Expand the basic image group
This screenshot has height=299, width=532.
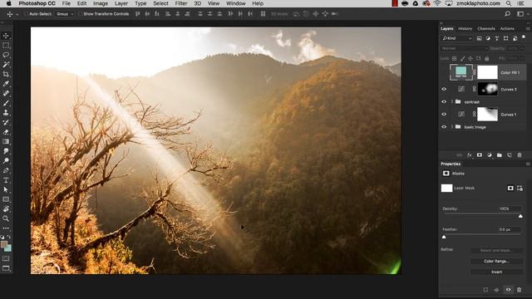451,127
